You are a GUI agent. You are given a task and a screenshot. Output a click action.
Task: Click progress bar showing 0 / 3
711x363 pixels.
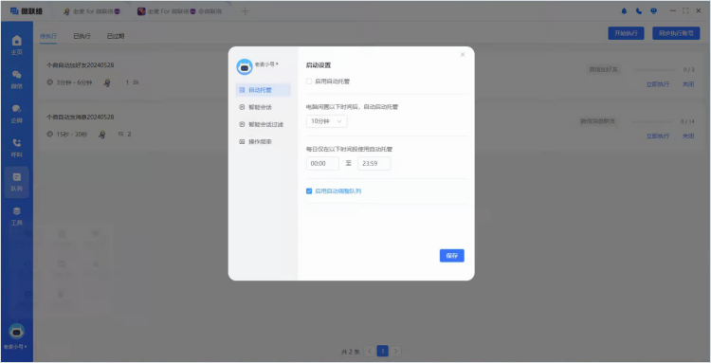[x=654, y=70]
